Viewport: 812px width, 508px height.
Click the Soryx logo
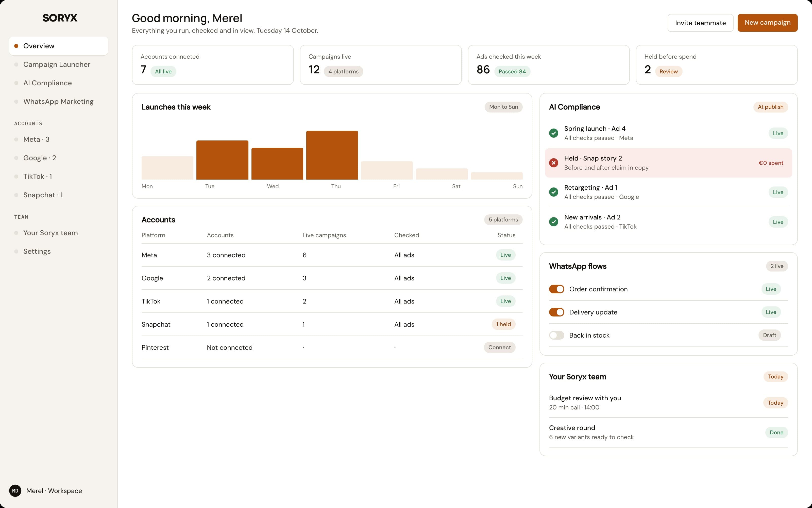coord(60,18)
